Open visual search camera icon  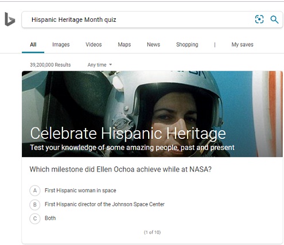coord(259,20)
